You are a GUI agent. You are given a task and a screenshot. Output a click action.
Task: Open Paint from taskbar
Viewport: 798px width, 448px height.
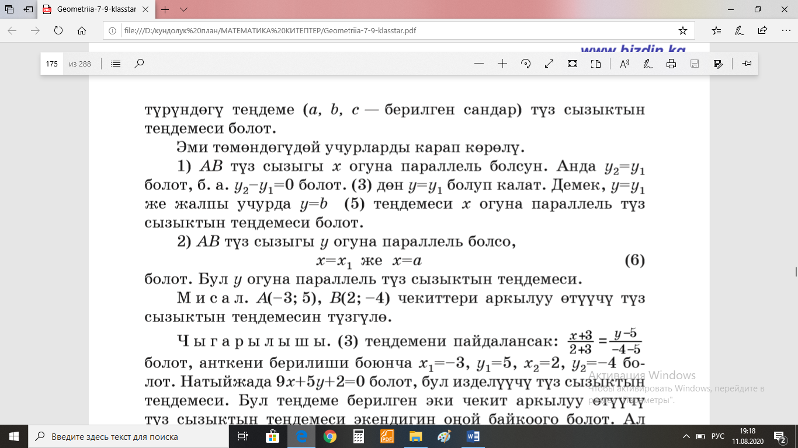point(444,436)
